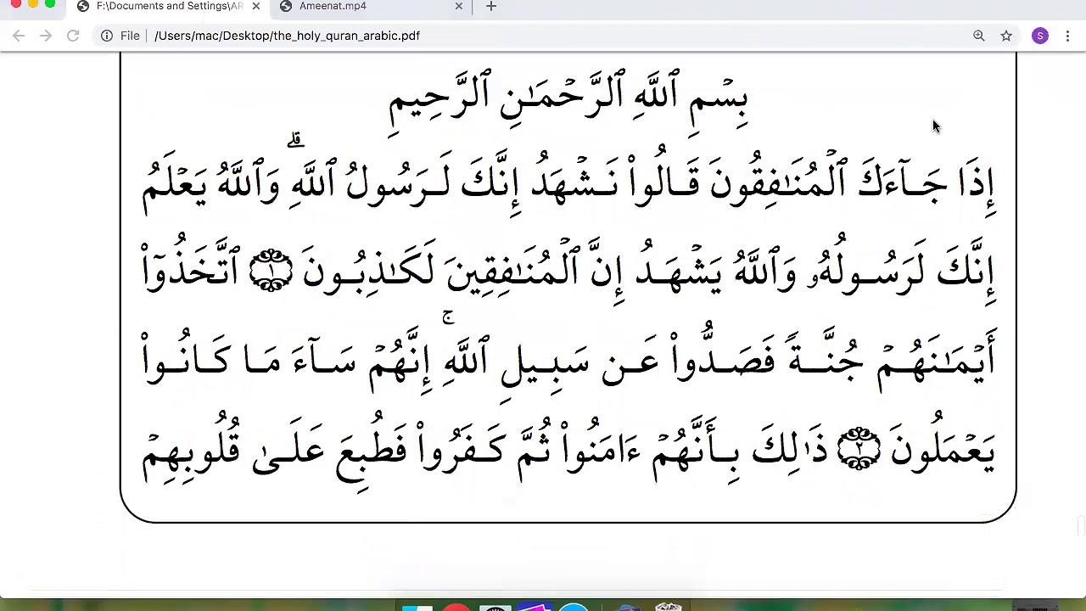This screenshot has height=611, width=1086.
Task: Click the verse two end marker
Action: pyautogui.click(x=859, y=449)
